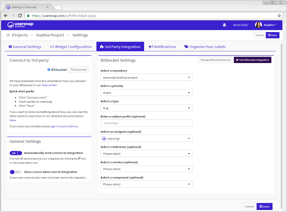Screen dimensions: 287x212
Task: Open the component dropdown
Action: tap(146, 184)
